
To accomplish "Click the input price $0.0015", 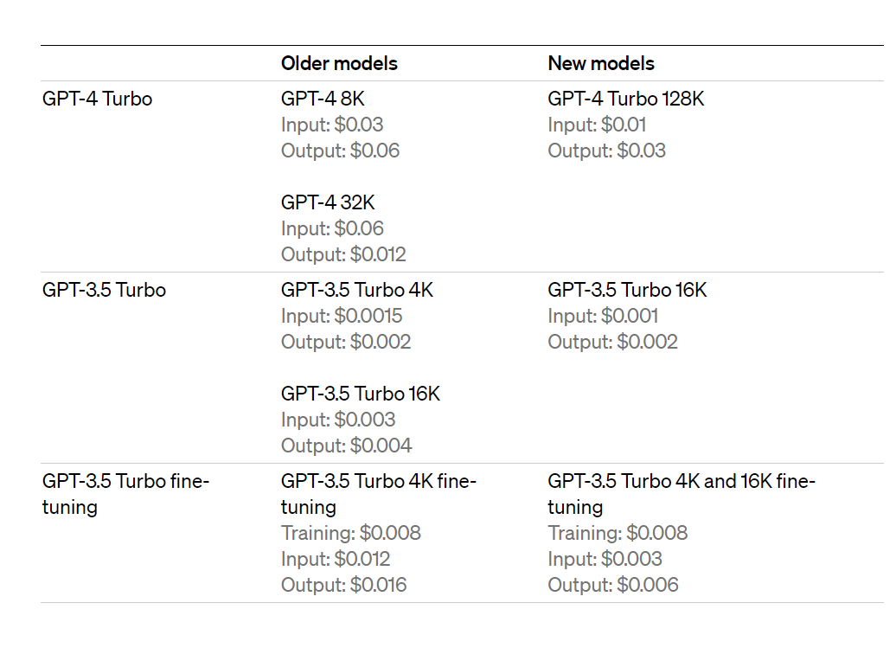I will (x=342, y=316).
